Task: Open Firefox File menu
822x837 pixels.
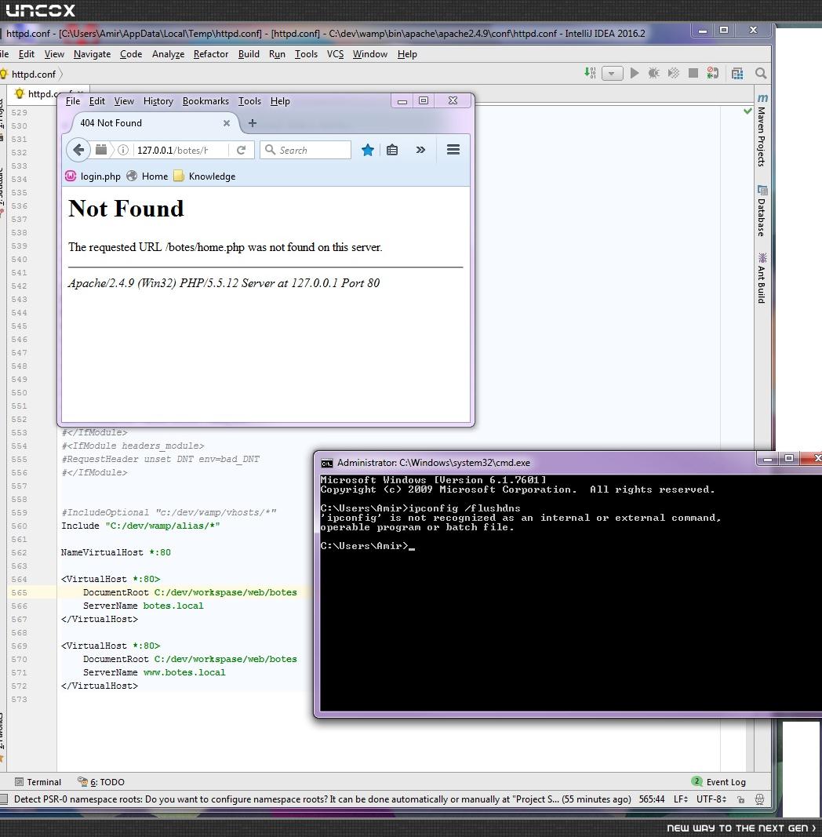Action: (73, 101)
